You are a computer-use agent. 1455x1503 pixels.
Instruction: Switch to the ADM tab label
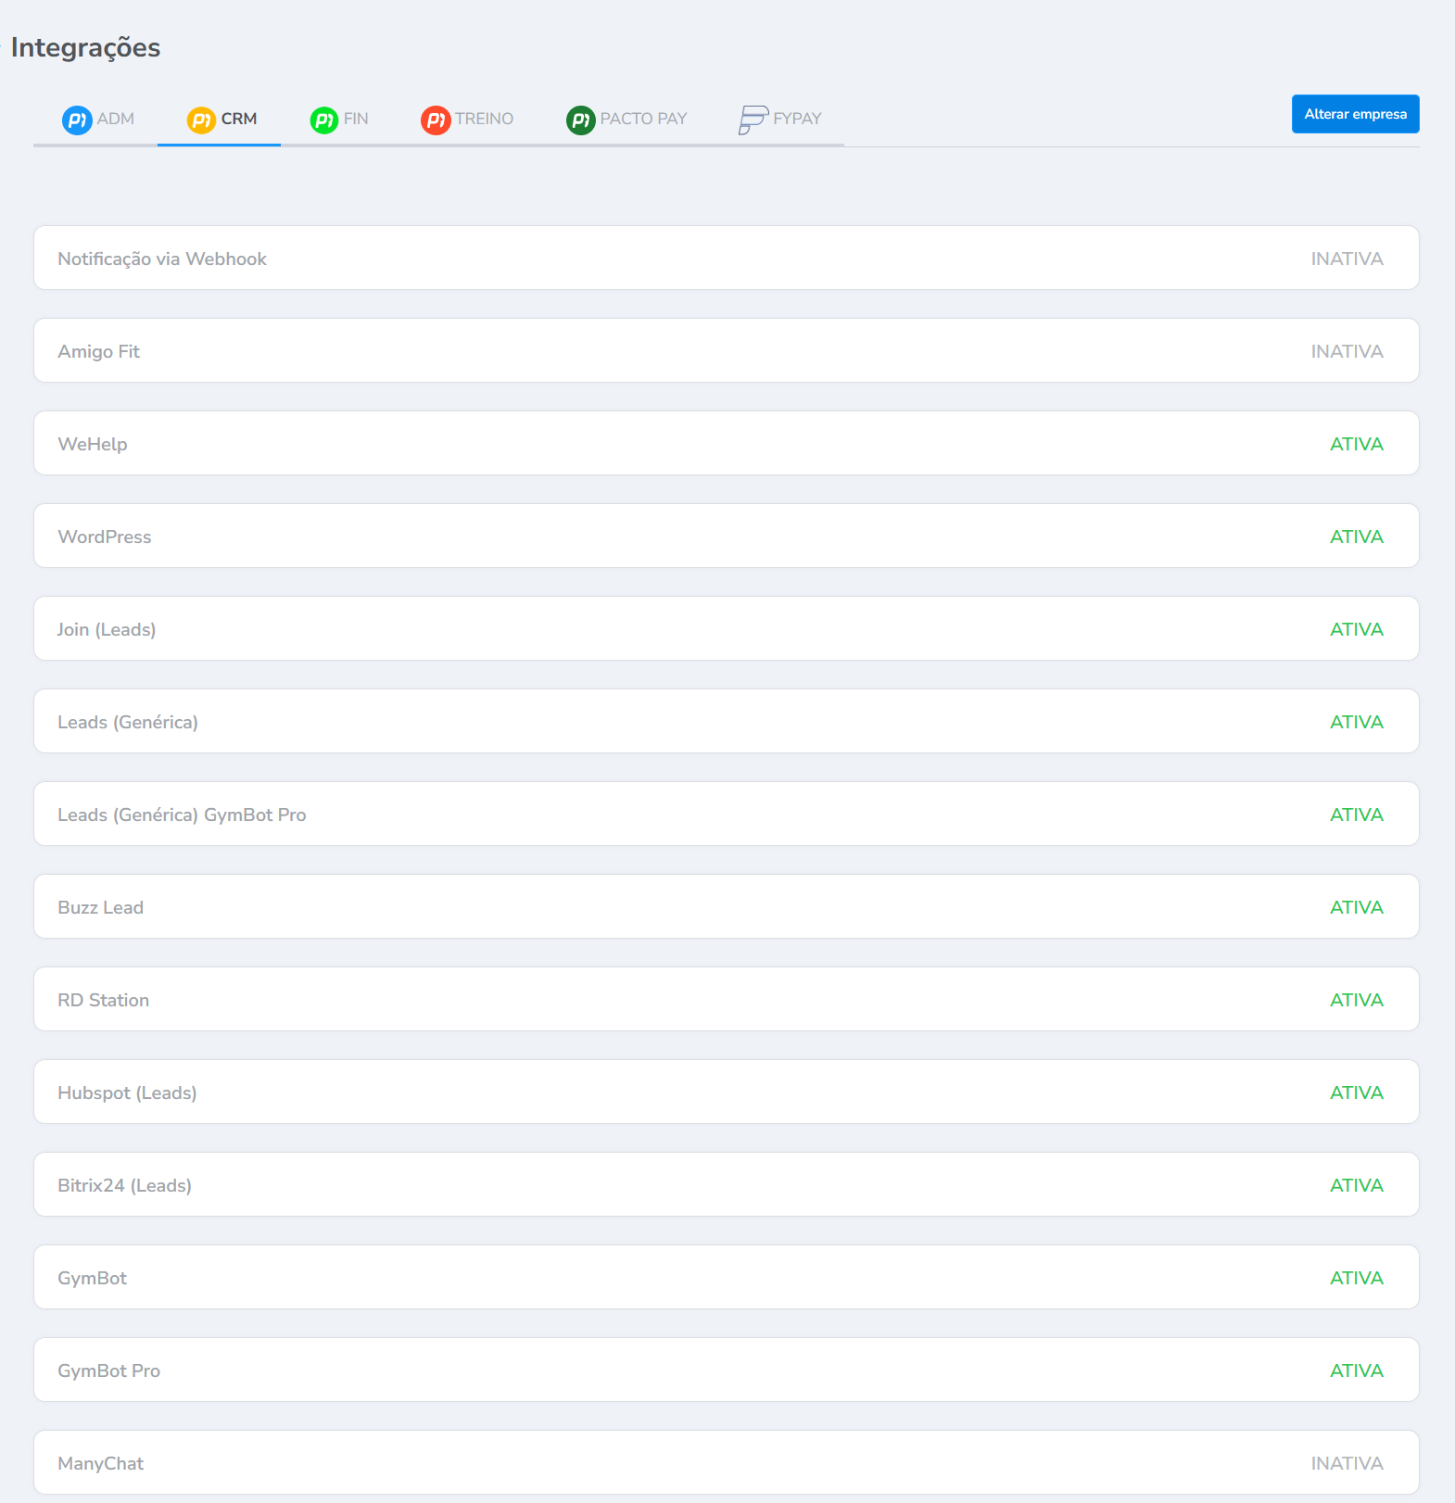(x=116, y=119)
